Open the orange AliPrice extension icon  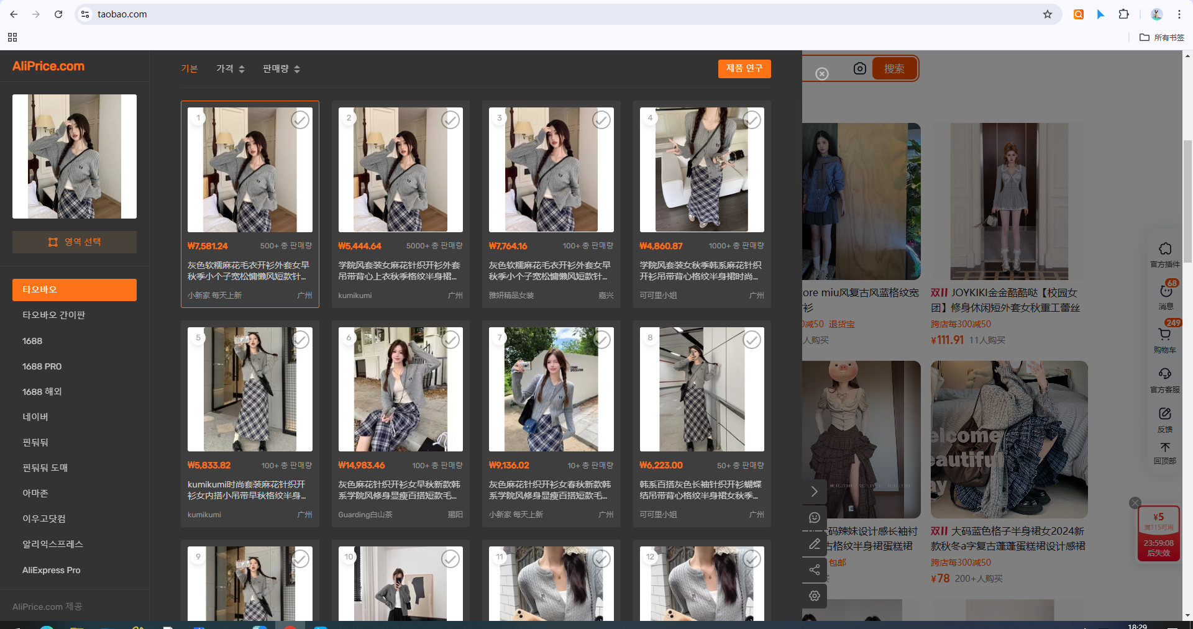[1079, 14]
